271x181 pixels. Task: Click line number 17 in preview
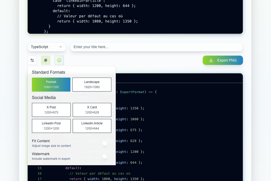39,179
